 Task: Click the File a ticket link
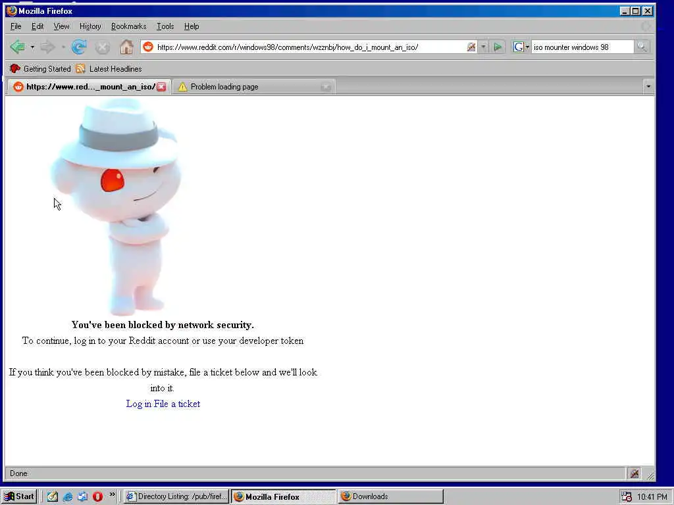pos(176,404)
